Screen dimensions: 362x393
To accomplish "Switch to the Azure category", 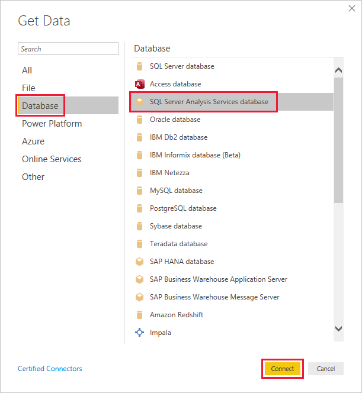I will point(33,141).
